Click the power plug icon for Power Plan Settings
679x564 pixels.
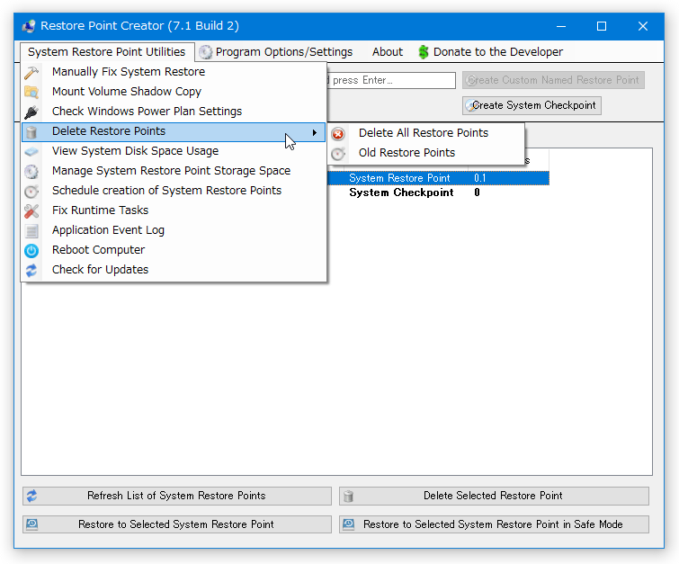pos(31,112)
